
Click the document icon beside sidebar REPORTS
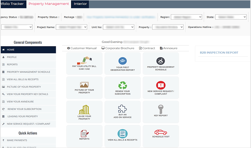[3, 64]
